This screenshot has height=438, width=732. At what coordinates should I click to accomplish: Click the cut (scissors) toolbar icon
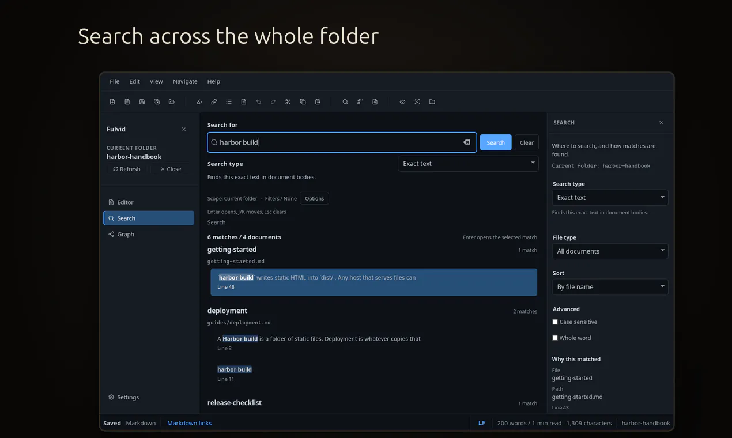point(288,102)
